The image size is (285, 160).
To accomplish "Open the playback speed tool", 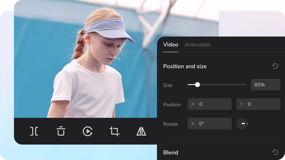I will [88, 131].
